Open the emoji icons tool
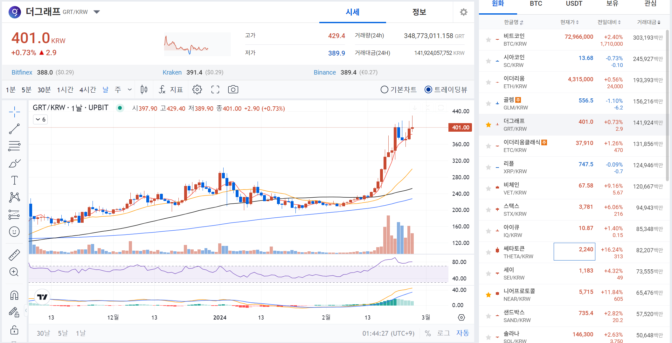This screenshot has height=343, width=672. [x=14, y=232]
